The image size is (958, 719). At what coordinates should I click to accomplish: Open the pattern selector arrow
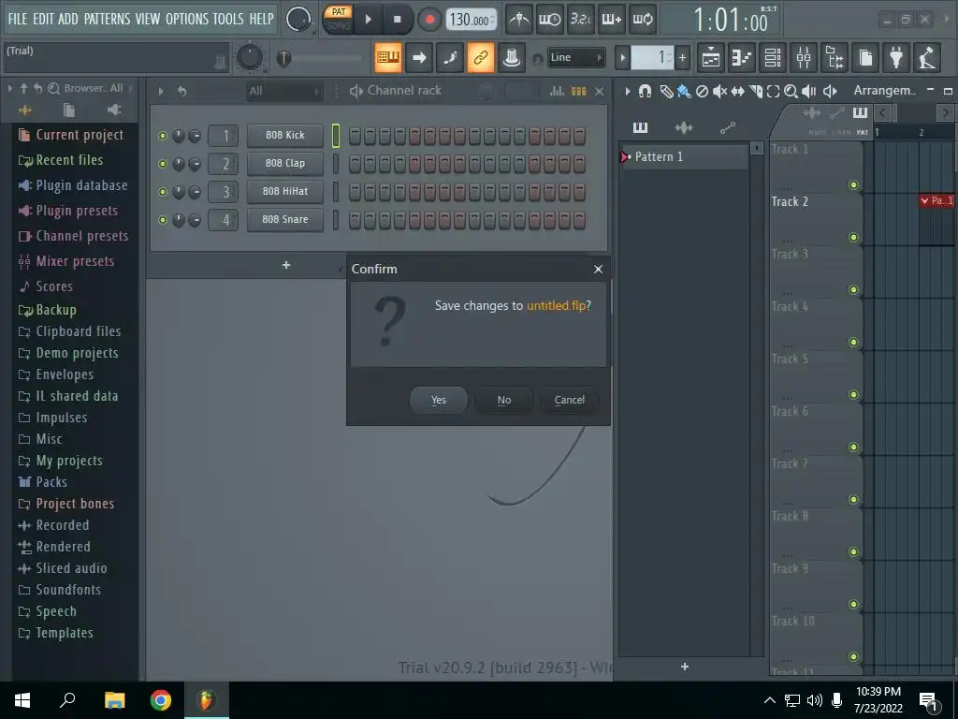point(622,57)
